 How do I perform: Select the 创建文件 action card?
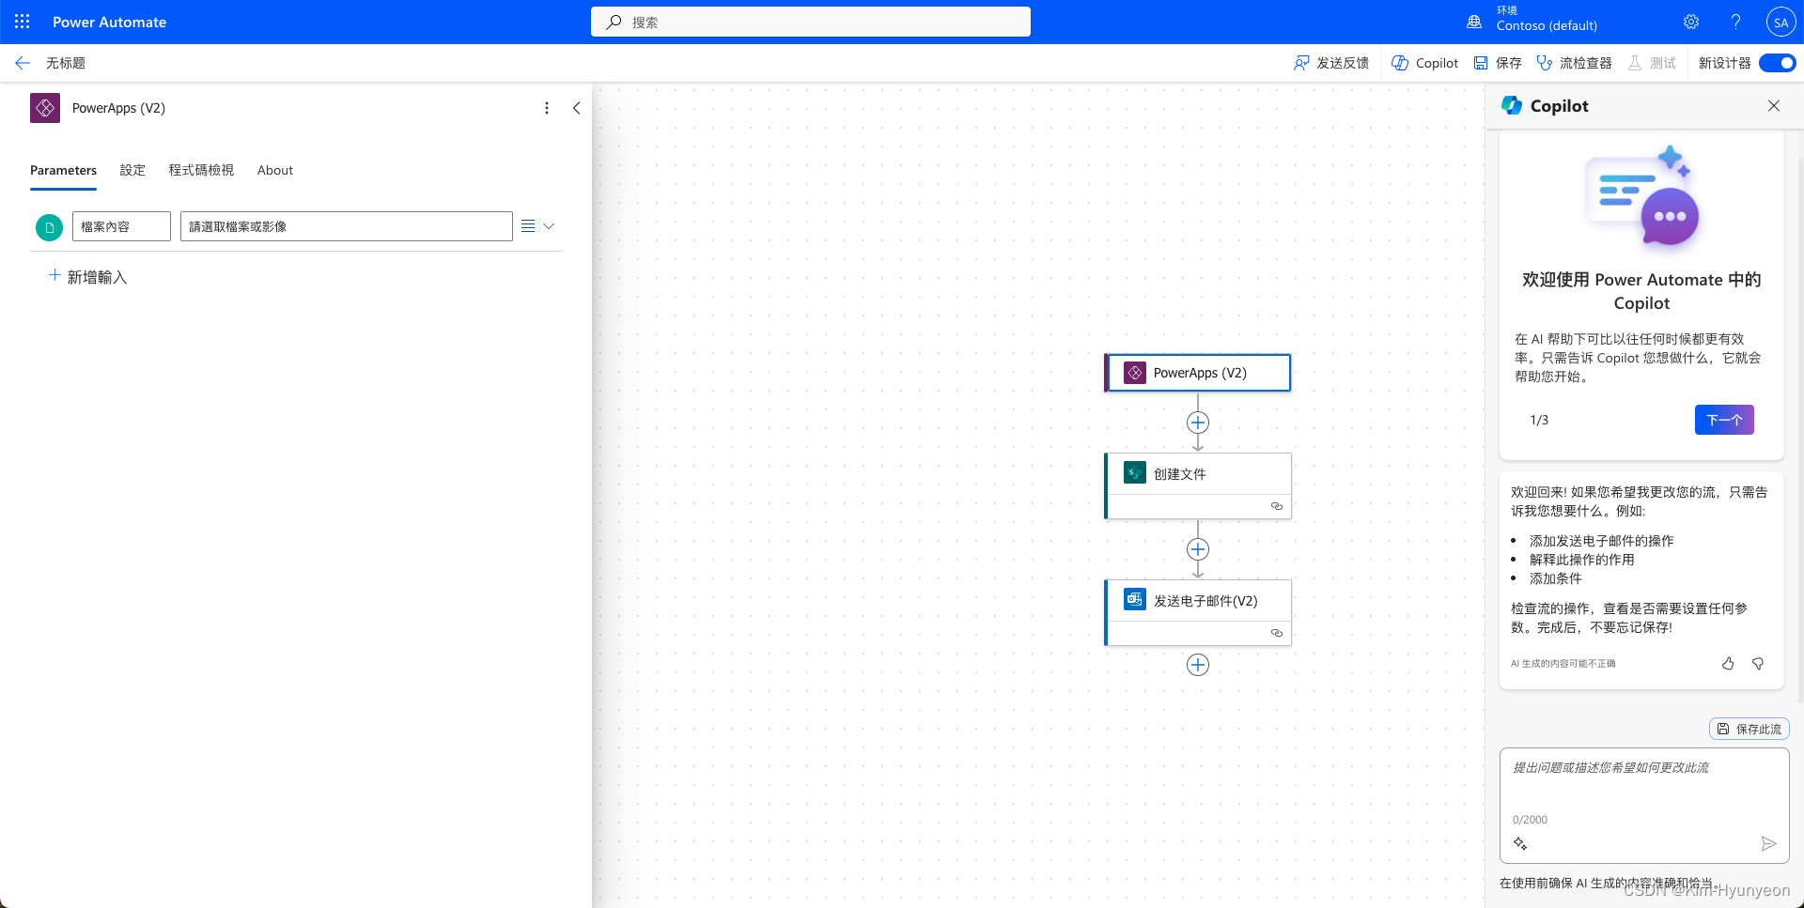1198,485
